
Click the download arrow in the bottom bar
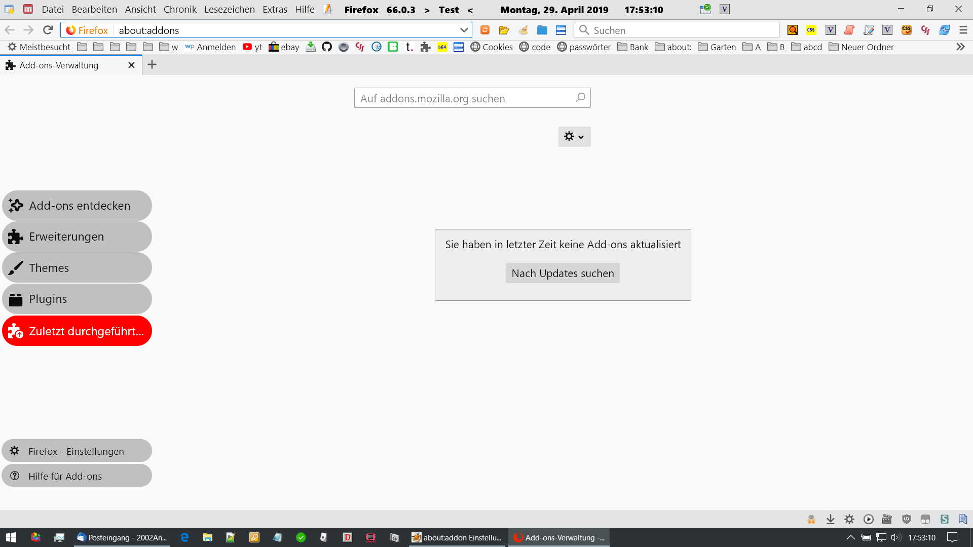pyautogui.click(x=830, y=519)
